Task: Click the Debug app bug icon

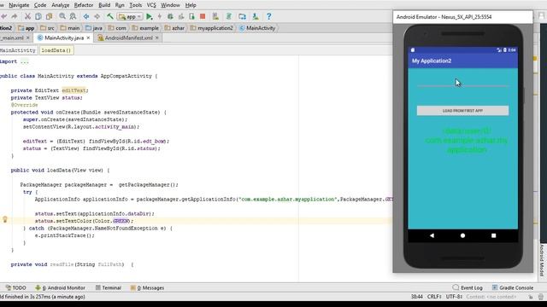Action: [x=170, y=16]
